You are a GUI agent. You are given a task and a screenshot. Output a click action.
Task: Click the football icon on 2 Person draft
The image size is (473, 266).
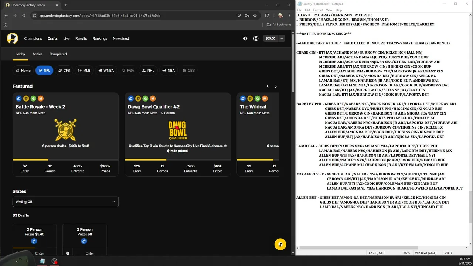[x=34, y=241]
